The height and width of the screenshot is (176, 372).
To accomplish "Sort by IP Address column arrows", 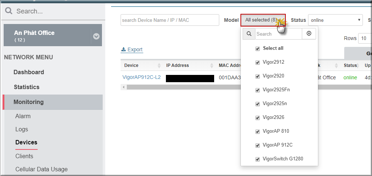I will 212,65.
